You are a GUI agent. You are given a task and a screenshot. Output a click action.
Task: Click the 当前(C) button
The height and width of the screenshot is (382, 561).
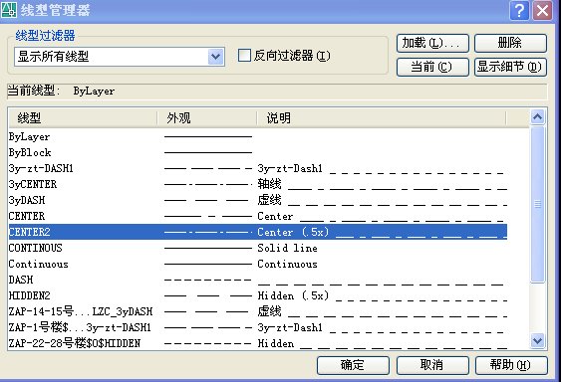(x=432, y=67)
